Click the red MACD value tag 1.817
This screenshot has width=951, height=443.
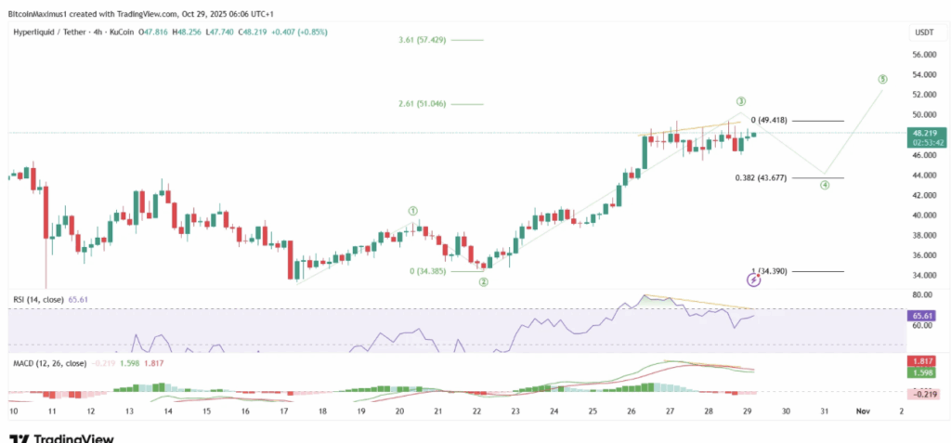coord(922,360)
